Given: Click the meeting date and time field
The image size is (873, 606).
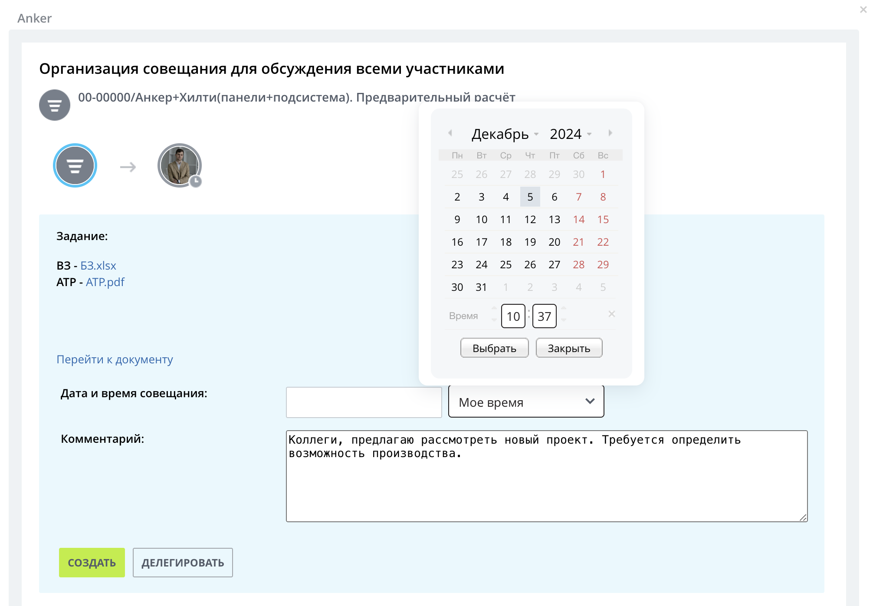Looking at the screenshot, I should click(364, 402).
